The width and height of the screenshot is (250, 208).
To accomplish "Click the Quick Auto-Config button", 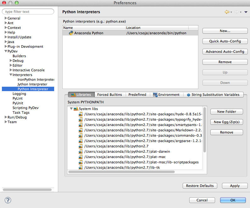I will tap(225, 41).
